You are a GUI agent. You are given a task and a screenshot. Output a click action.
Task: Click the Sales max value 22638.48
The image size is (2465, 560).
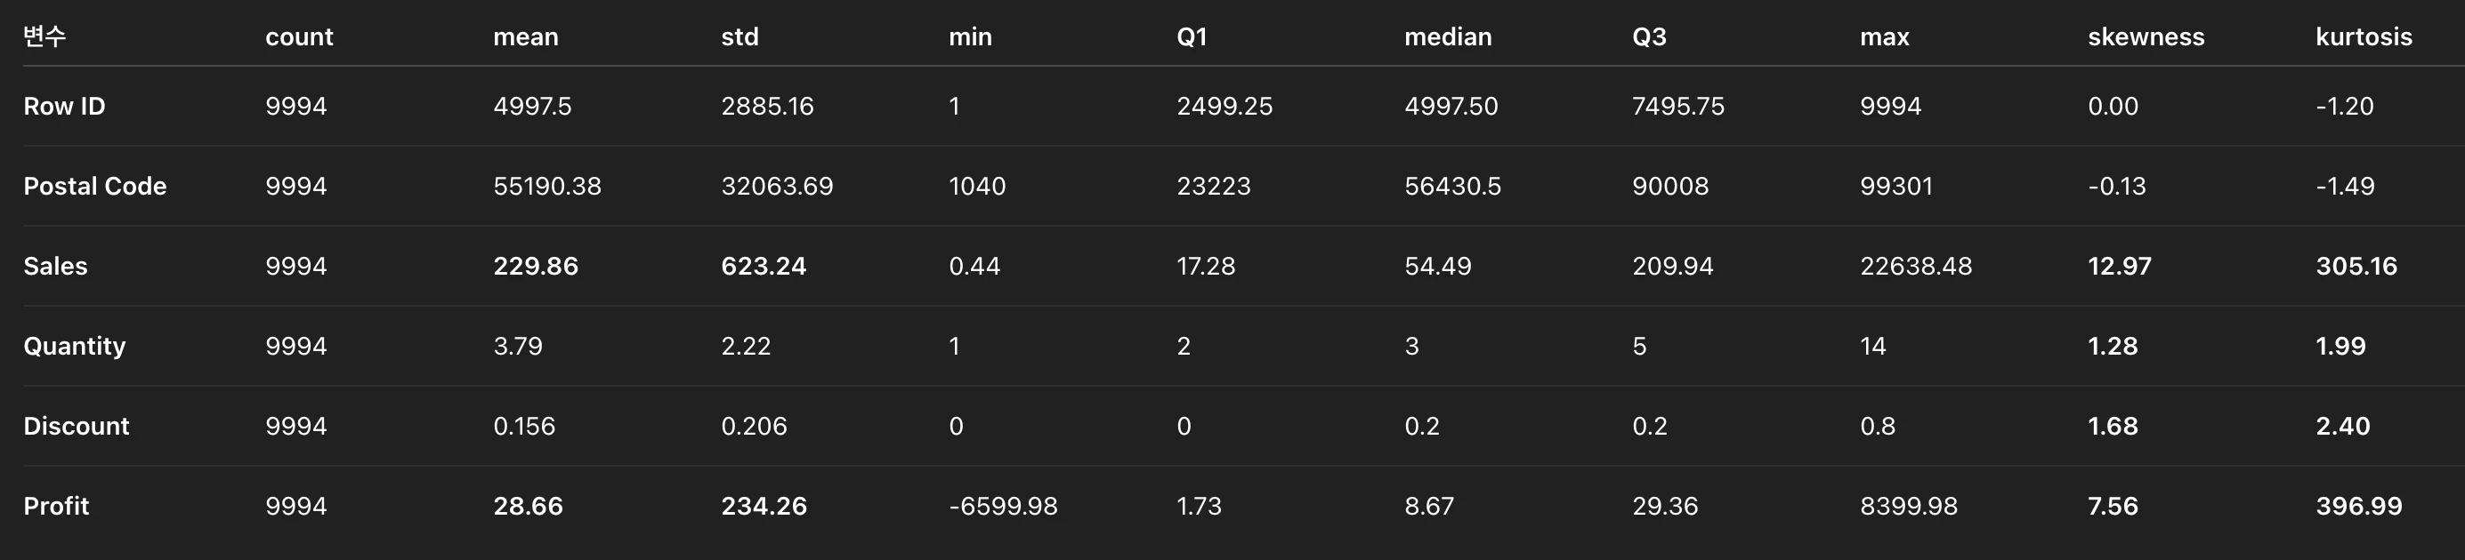click(x=1915, y=267)
